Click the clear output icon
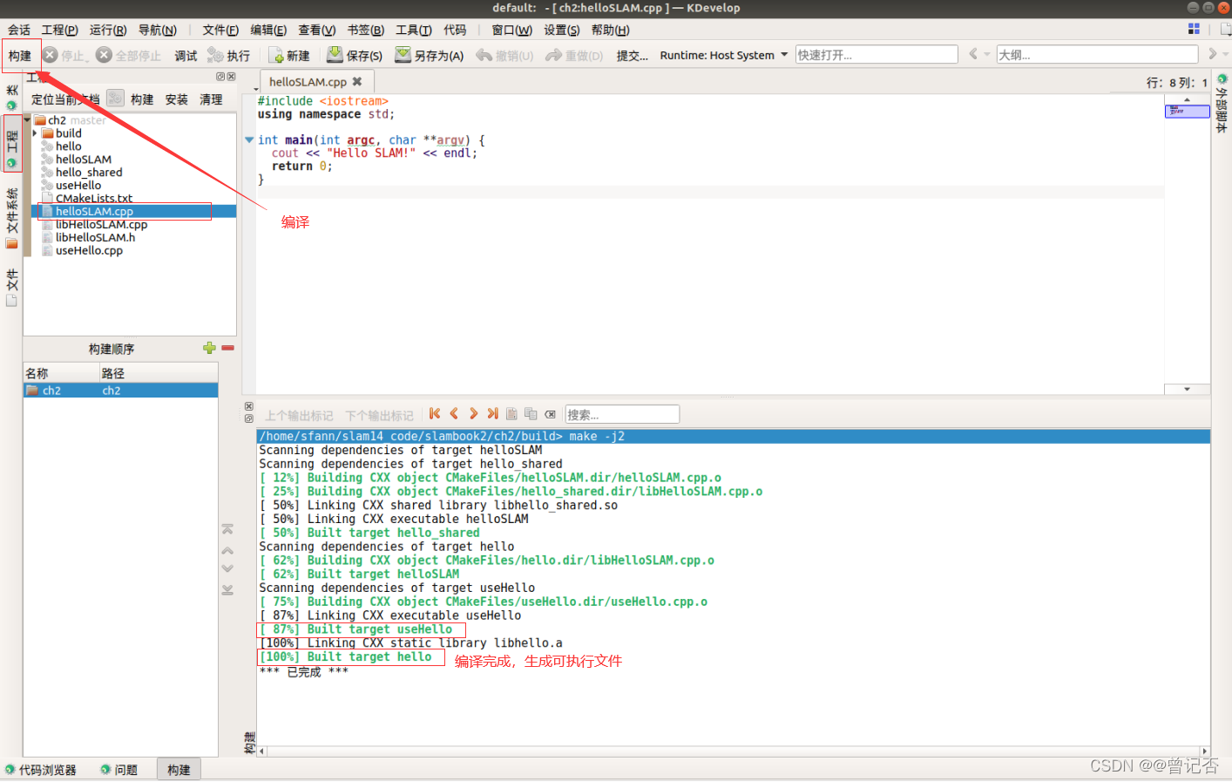This screenshot has width=1232, height=782. pos(550,414)
